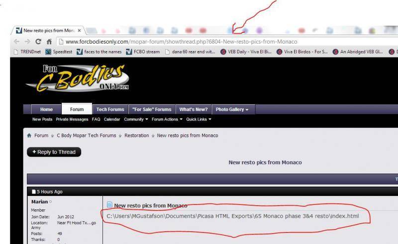This screenshot has width=398, height=244.
Task: Click the browser Back arrow
Action: click(x=16, y=42)
